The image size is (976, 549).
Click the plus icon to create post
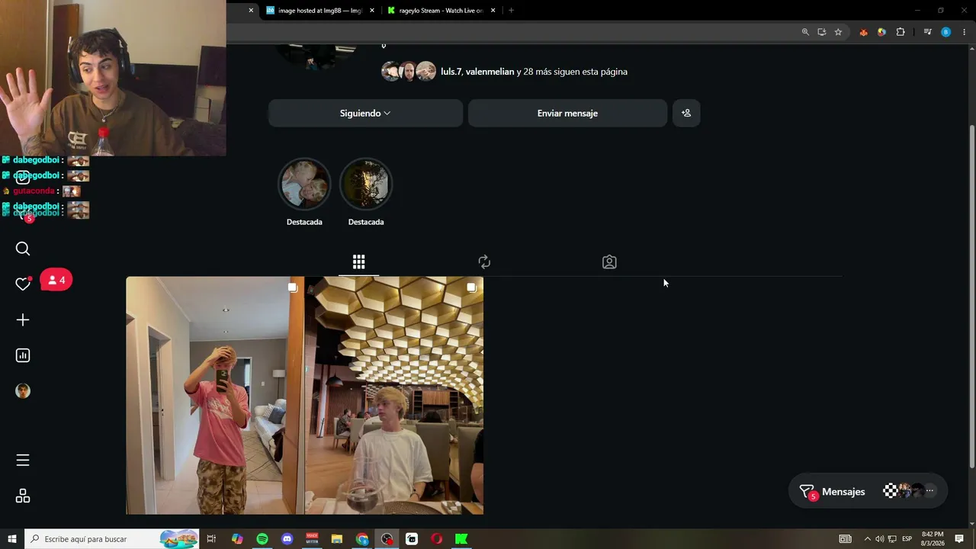pyautogui.click(x=23, y=319)
